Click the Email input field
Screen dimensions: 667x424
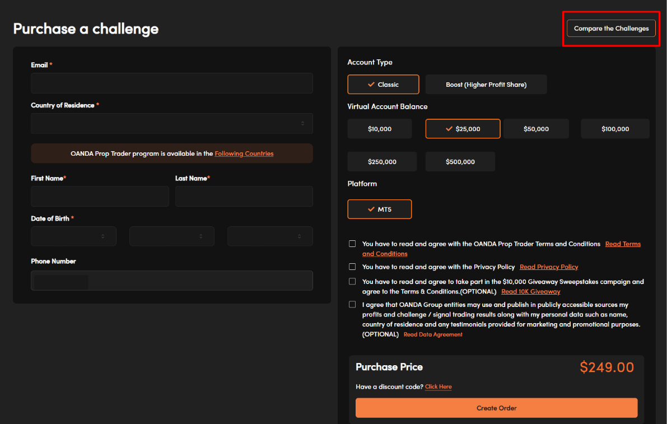tap(172, 83)
